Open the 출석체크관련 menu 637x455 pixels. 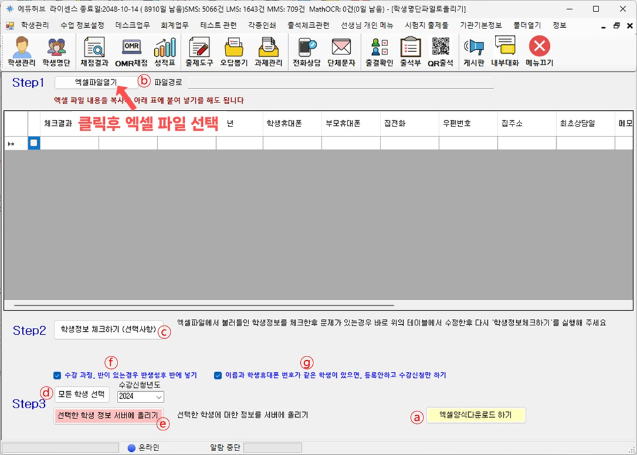pos(308,26)
